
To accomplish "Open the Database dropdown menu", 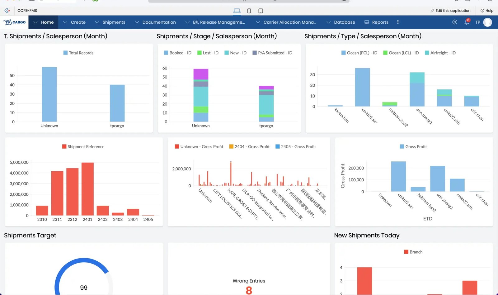I will 341,22.
